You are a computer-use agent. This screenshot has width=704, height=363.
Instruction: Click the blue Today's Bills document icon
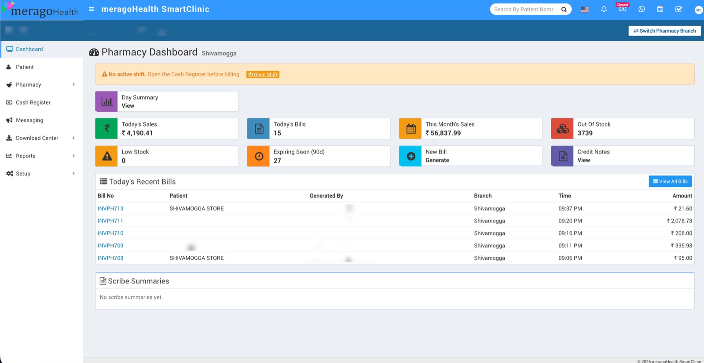(259, 128)
